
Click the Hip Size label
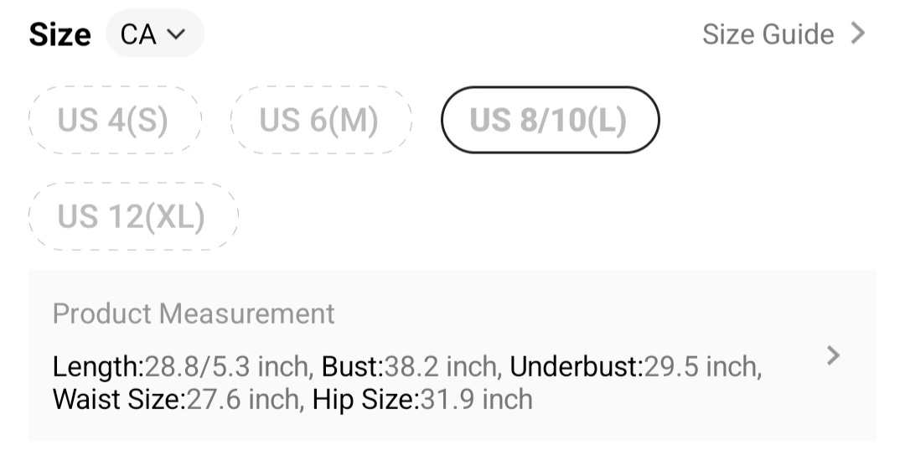click(x=365, y=399)
